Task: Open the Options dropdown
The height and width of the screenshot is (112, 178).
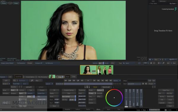Action: click(x=117, y=81)
